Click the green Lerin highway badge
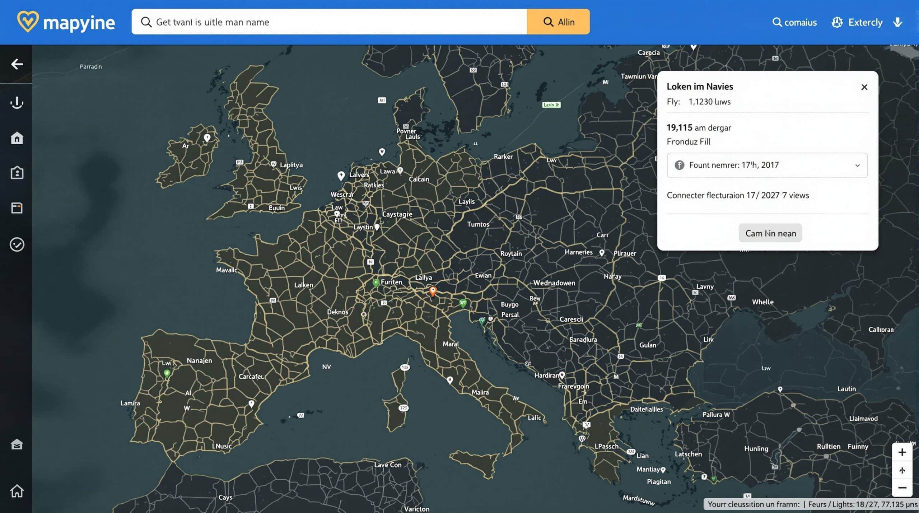 [x=551, y=105]
